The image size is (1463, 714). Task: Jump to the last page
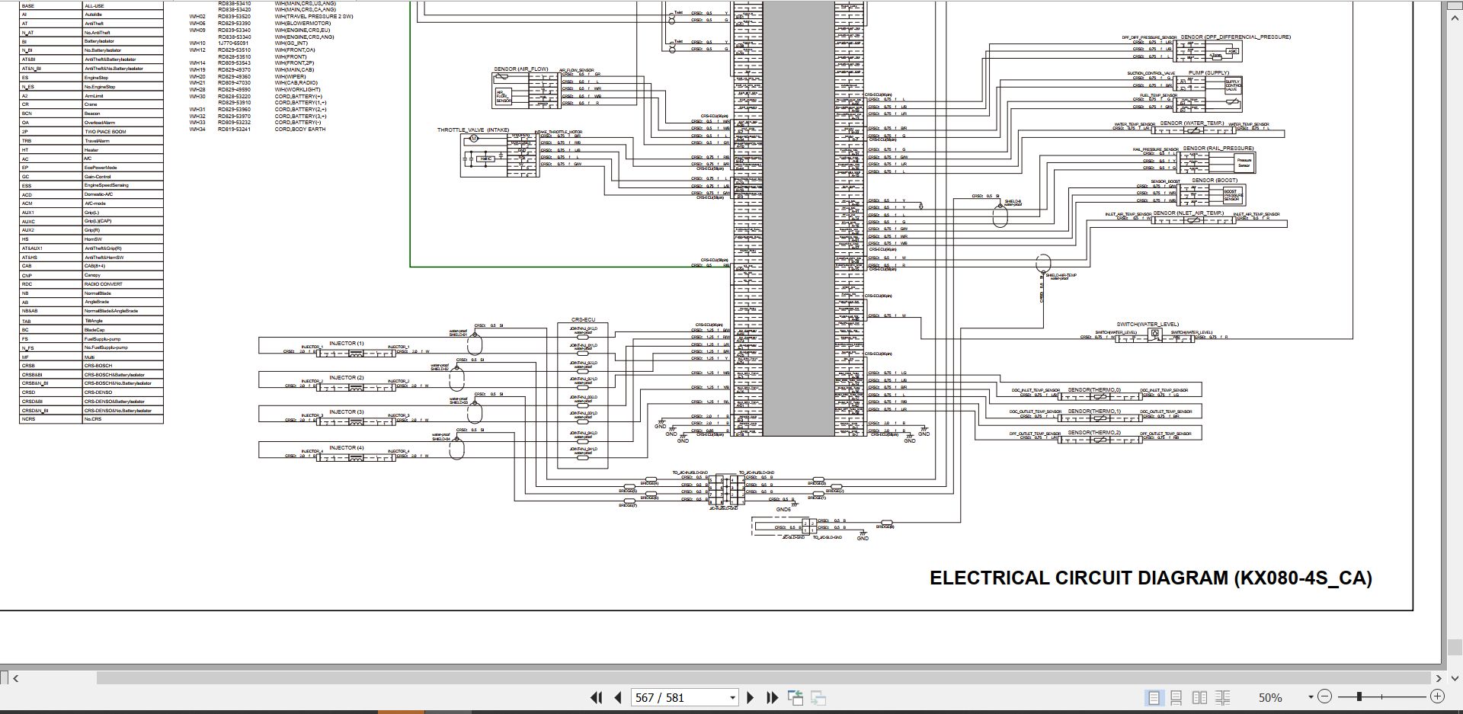click(772, 697)
